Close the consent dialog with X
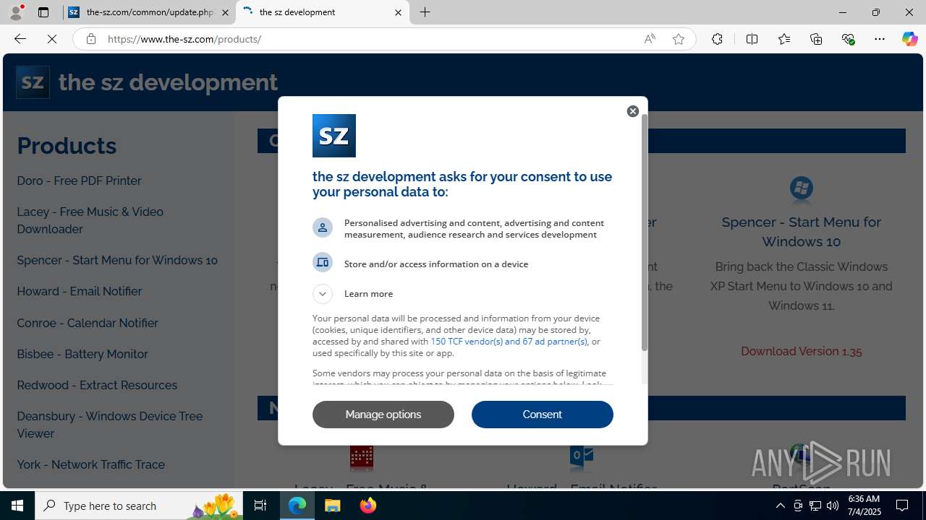Image resolution: width=926 pixels, height=520 pixels. point(633,111)
